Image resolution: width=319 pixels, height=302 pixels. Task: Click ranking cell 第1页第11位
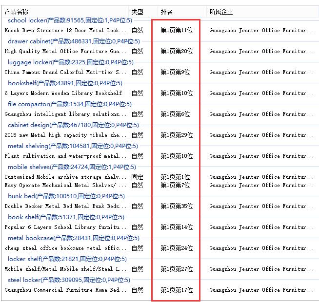pyautogui.click(x=177, y=31)
